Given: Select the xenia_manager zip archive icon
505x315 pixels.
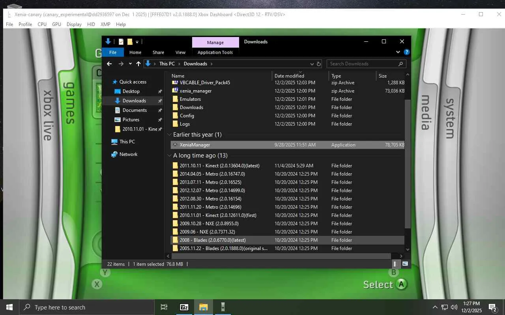Looking at the screenshot, I should point(176,91).
